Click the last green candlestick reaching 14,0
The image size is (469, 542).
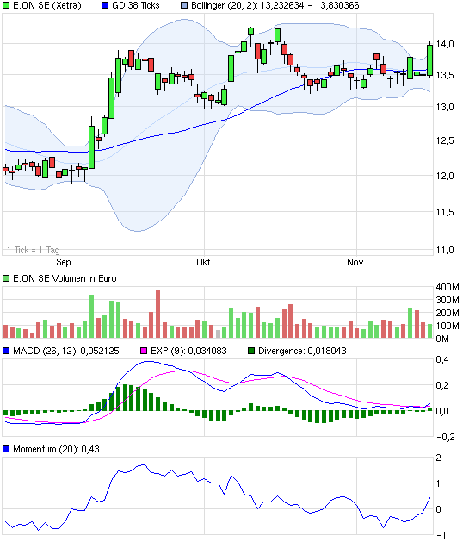point(430,60)
